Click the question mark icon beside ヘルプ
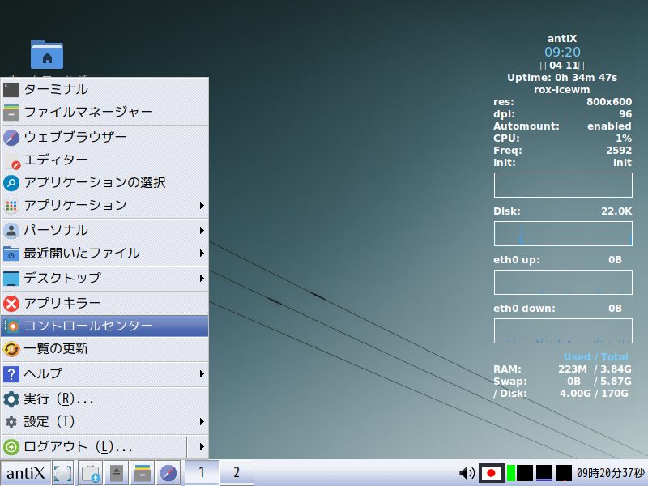648x486 pixels. coord(11,374)
